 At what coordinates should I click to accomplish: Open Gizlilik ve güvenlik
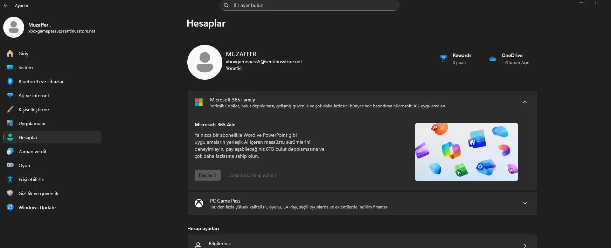(52, 193)
